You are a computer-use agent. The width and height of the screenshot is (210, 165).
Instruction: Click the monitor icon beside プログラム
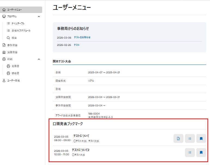coord(4,17)
